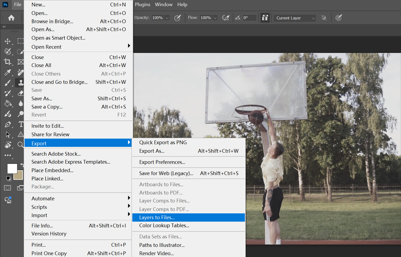Select the Crop tool
The height and width of the screenshot is (257, 401).
(8, 62)
